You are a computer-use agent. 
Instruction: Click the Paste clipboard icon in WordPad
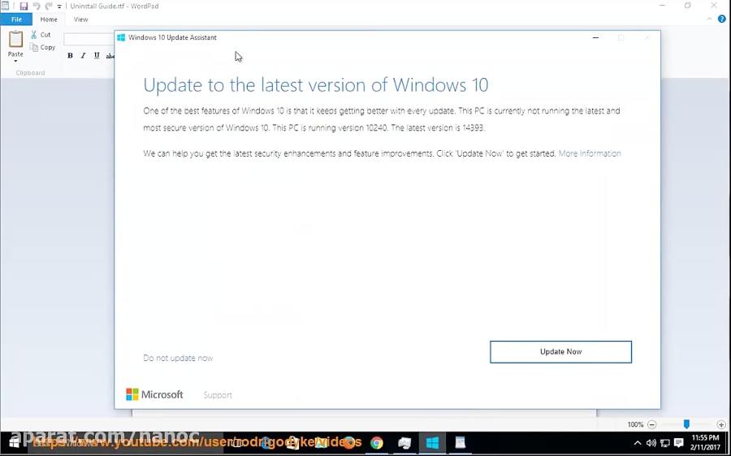pyautogui.click(x=15, y=39)
